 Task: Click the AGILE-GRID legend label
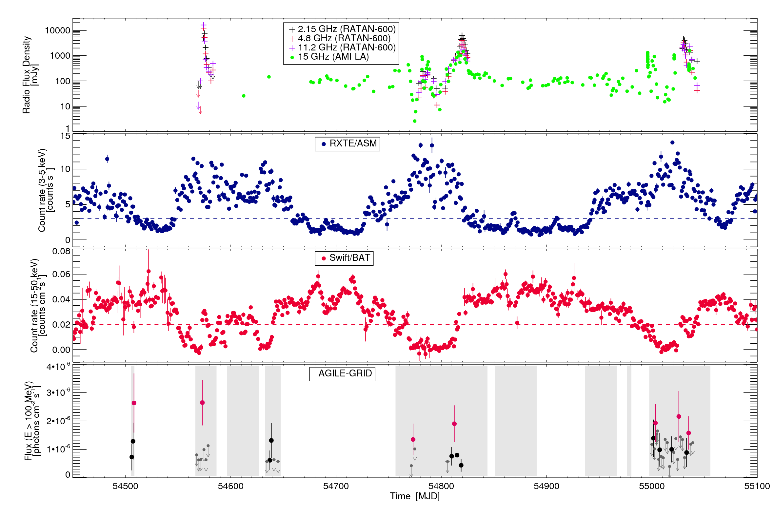click(345, 373)
